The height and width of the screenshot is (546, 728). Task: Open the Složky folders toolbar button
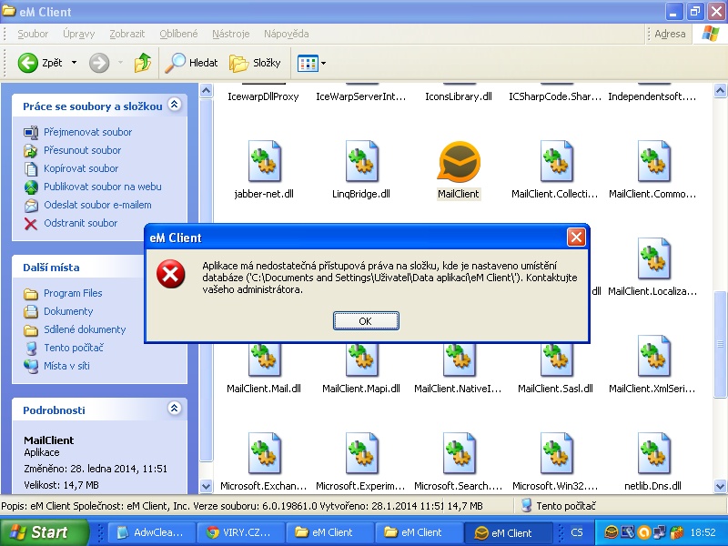pyautogui.click(x=255, y=63)
